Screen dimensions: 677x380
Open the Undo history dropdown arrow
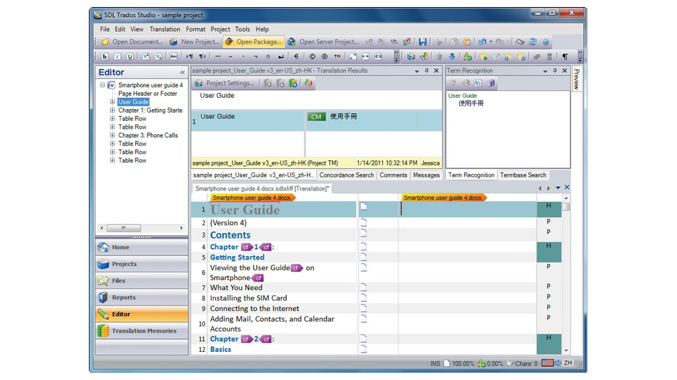[x=491, y=42]
